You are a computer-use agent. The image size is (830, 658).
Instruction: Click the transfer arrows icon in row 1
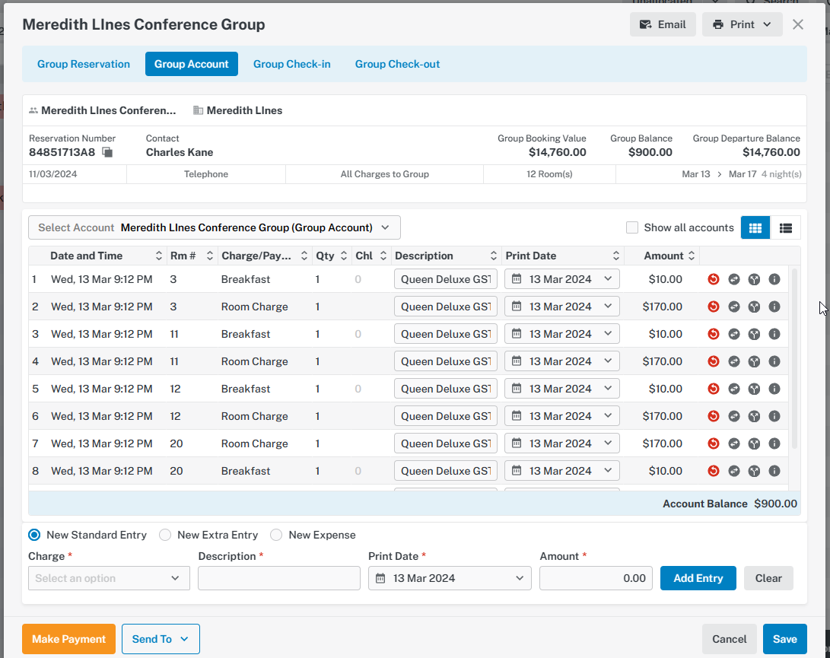coord(733,279)
